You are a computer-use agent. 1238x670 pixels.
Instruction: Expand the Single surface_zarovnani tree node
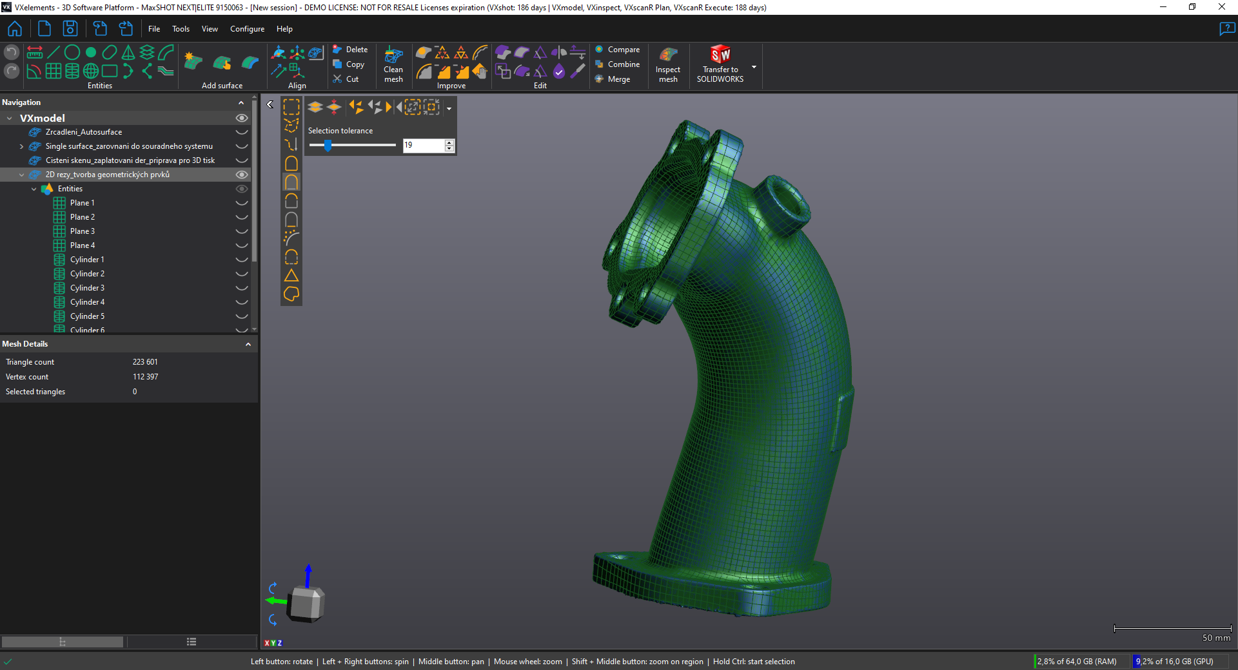[x=21, y=147]
